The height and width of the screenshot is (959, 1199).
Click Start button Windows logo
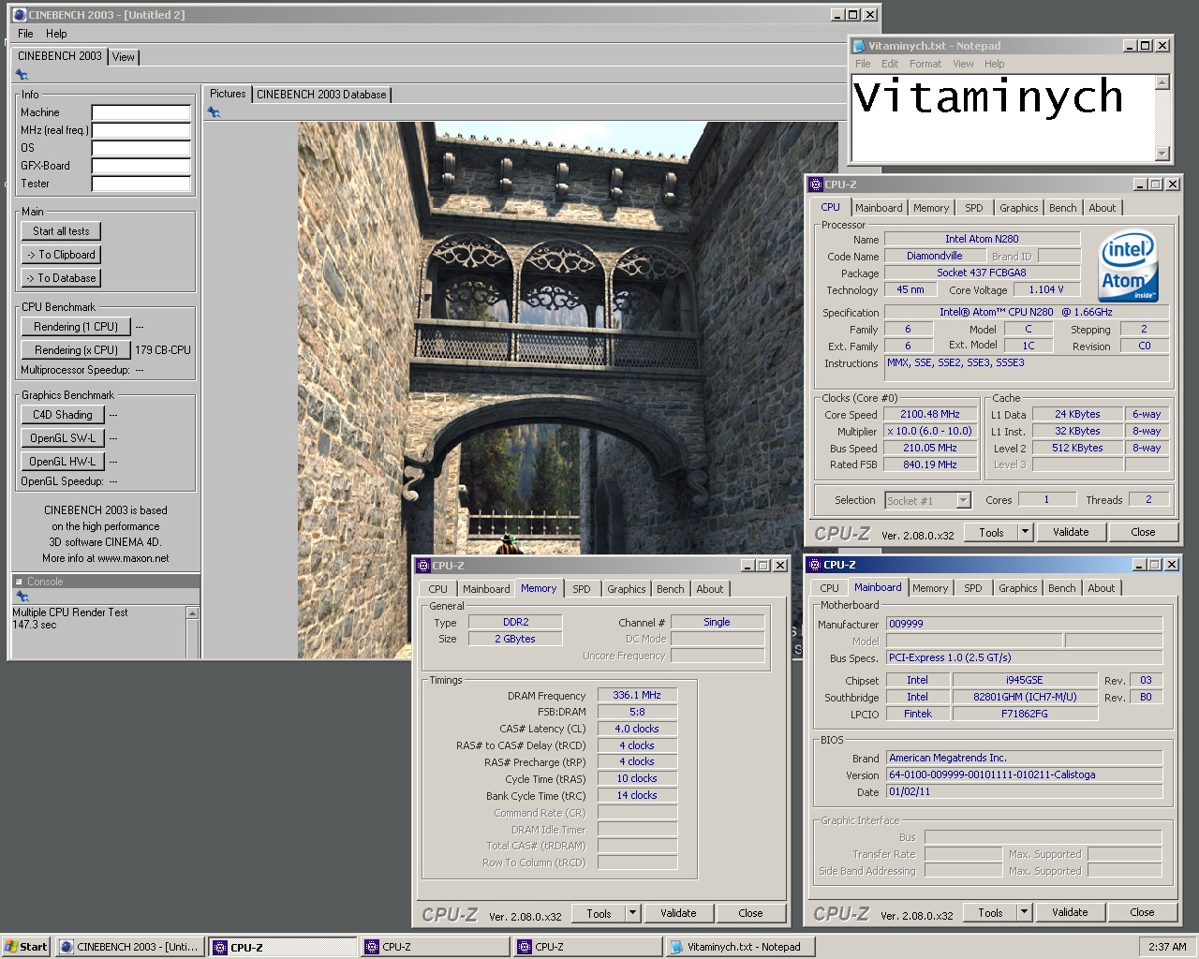11,947
